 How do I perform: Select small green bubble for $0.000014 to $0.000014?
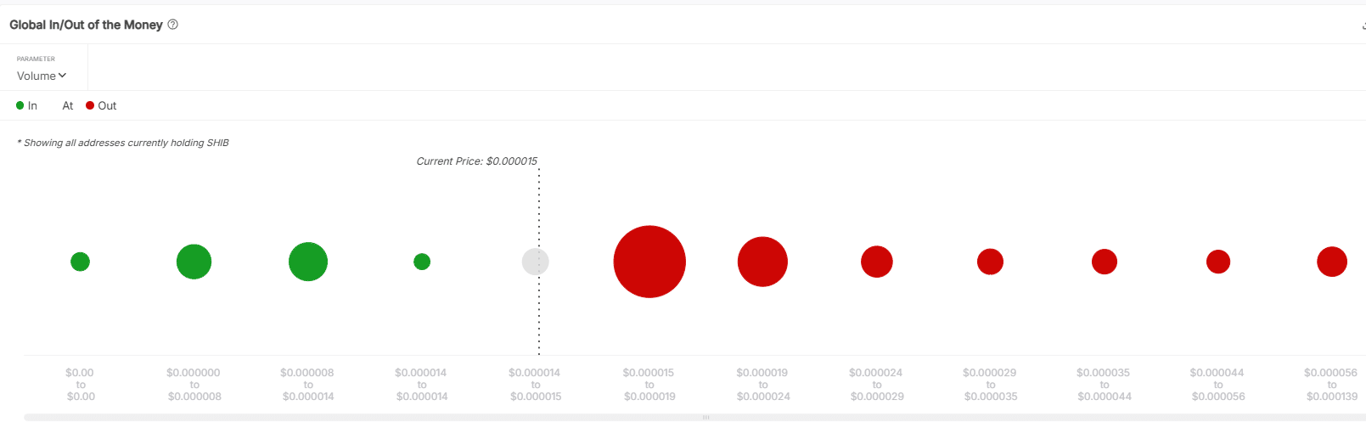pos(422,262)
